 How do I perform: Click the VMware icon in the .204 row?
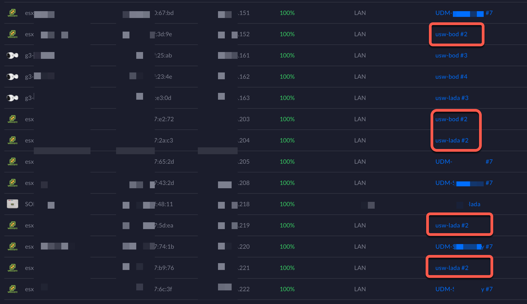click(13, 140)
